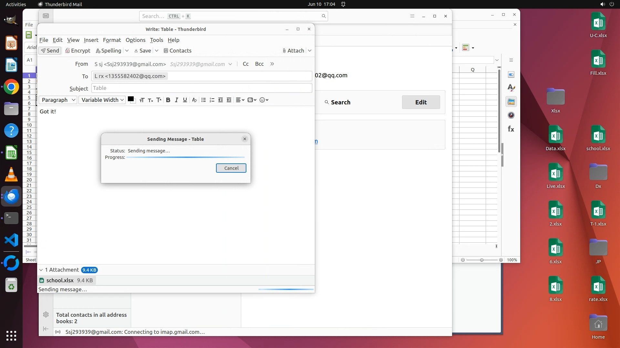Insert a bulleted list

point(203,100)
